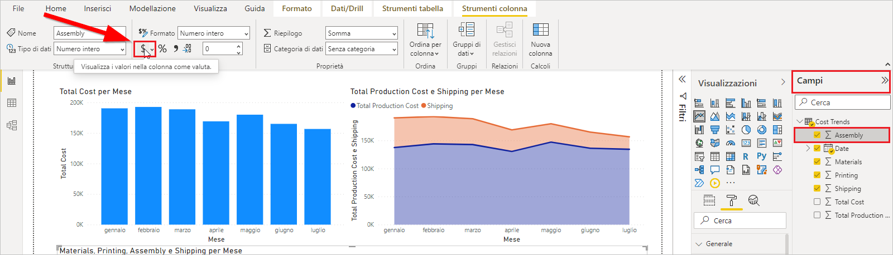Collapse the Visualizzazioni pane

783,82
